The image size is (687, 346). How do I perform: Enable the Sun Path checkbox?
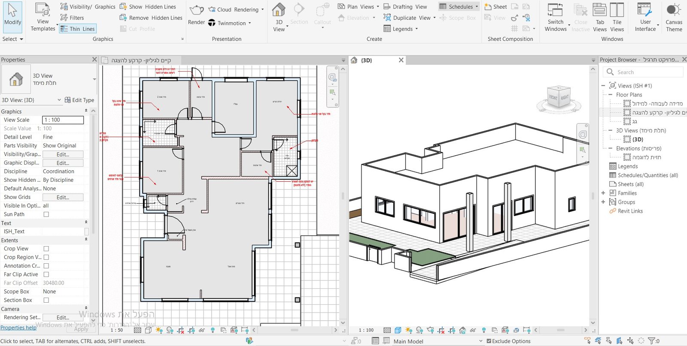point(46,214)
